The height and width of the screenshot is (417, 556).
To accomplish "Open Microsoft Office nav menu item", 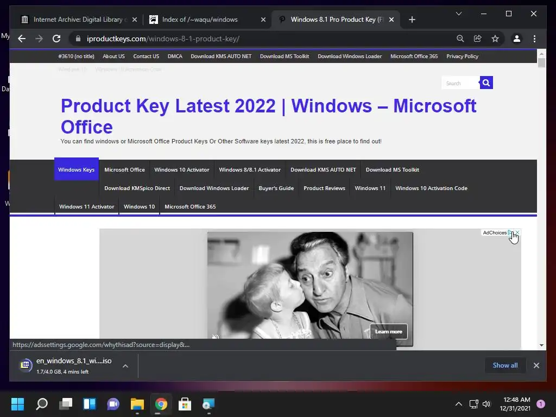I will (124, 169).
